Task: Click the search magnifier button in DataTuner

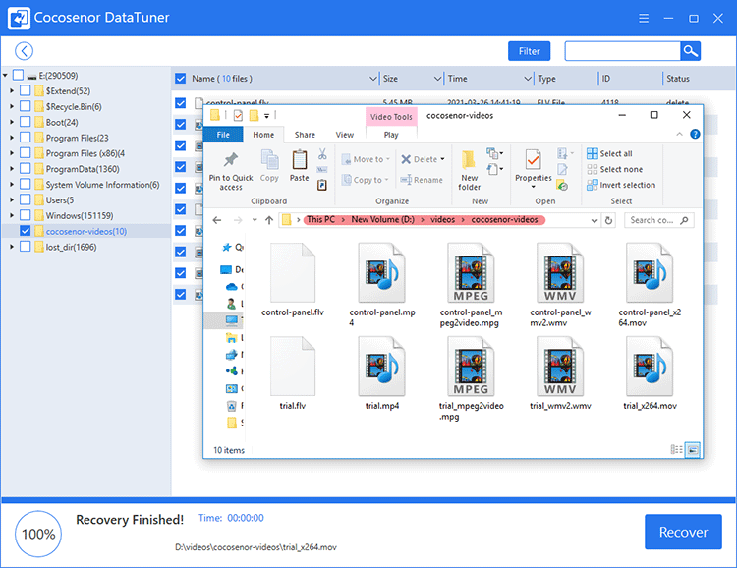Action: coord(690,51)
